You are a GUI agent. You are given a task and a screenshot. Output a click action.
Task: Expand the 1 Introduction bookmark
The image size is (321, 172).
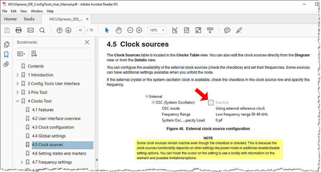tap(18, 75)
